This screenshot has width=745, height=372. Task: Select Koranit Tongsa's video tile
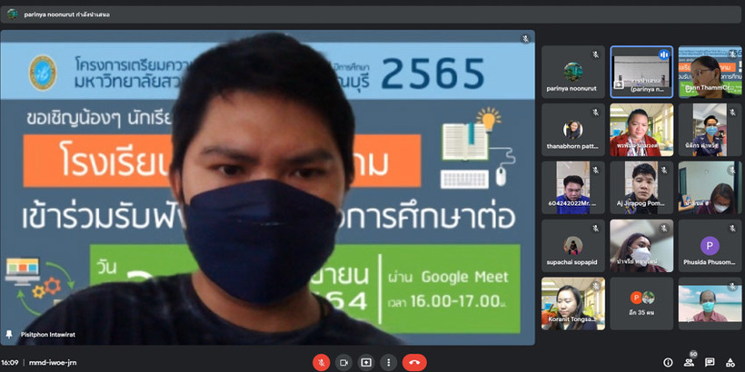point(573,303)
